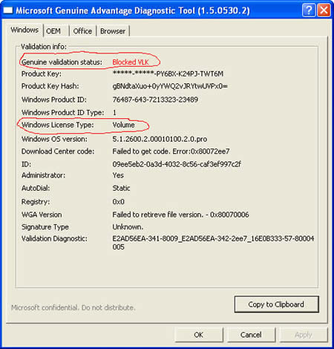Click the Validation Diagnostic code string
This screenshot has height=349, width=334.
[x=213, y=243]
